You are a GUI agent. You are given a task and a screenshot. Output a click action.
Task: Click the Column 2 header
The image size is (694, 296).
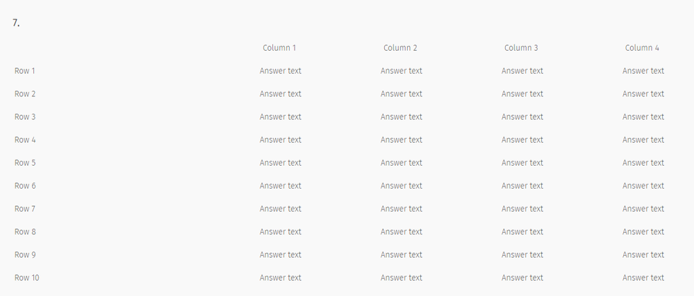coord(400,48)
